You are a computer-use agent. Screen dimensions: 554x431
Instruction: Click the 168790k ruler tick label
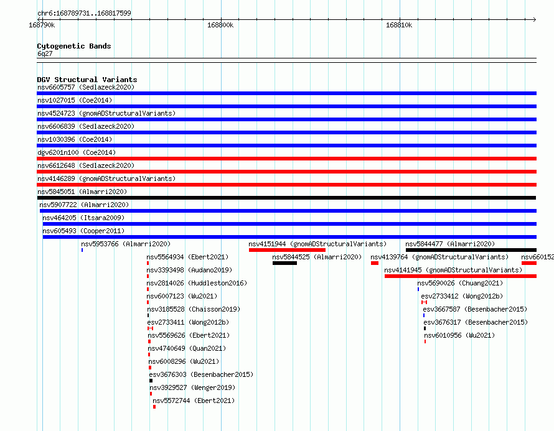pos(42,25)
